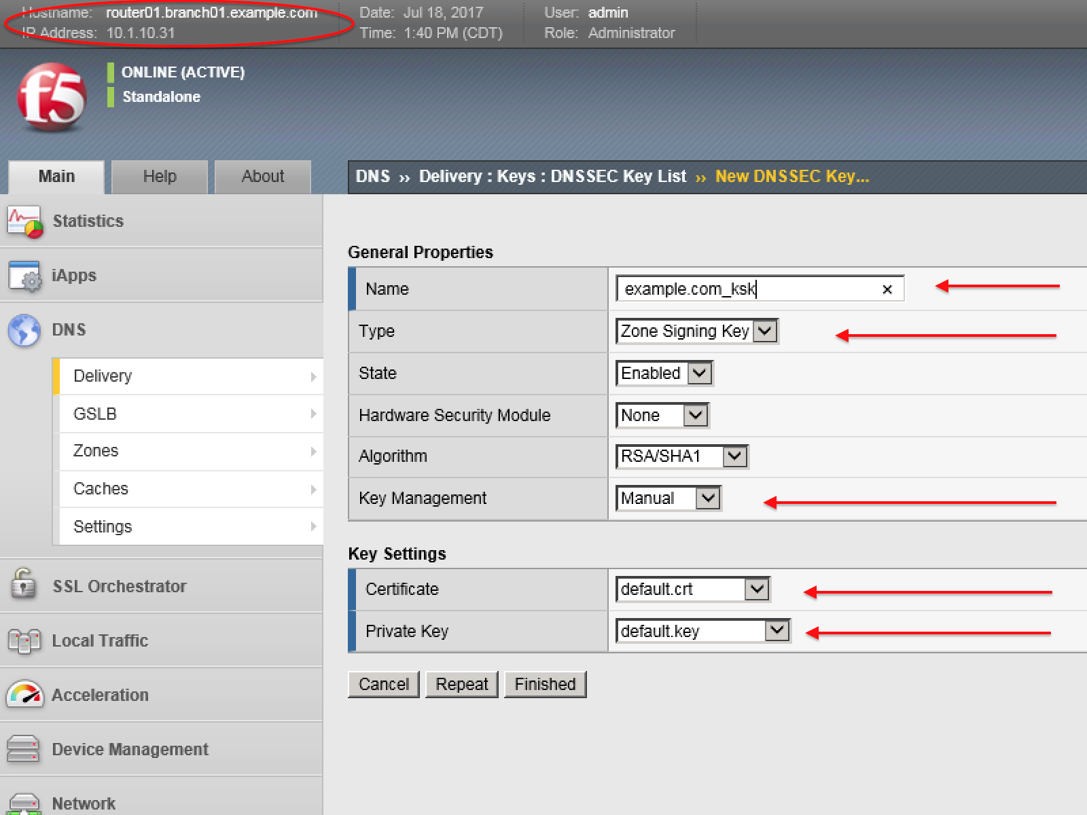Image resolution: width=1087 pixels, height=815 pixels.
Task: Click the iApps gear window icon
Action: pos(25,276)
